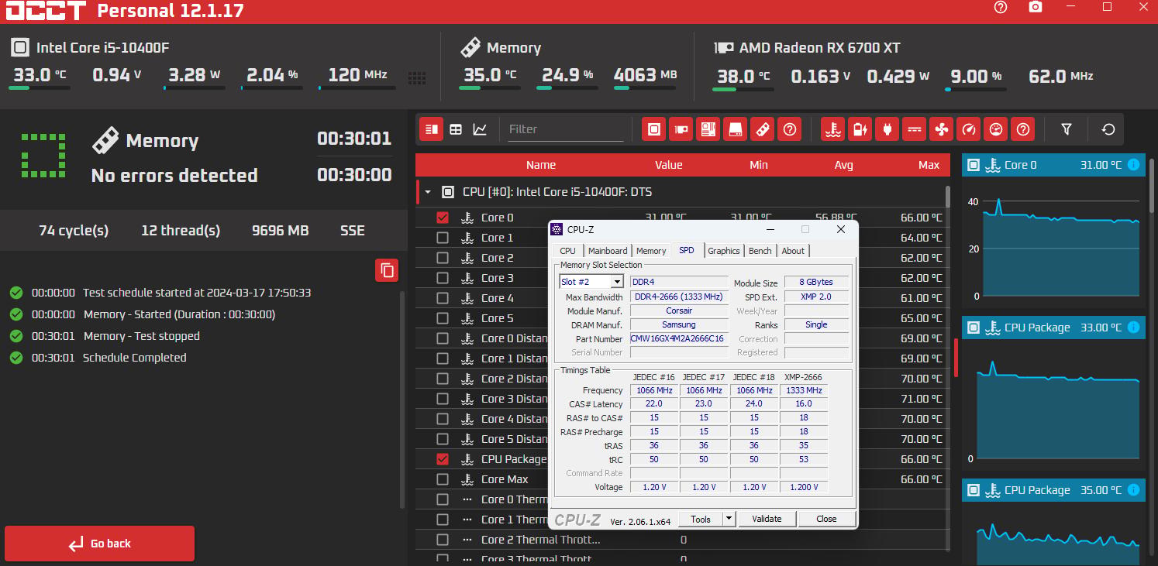Click the dotted grid icon beside 120 MHz

click(x=417, y=77)
